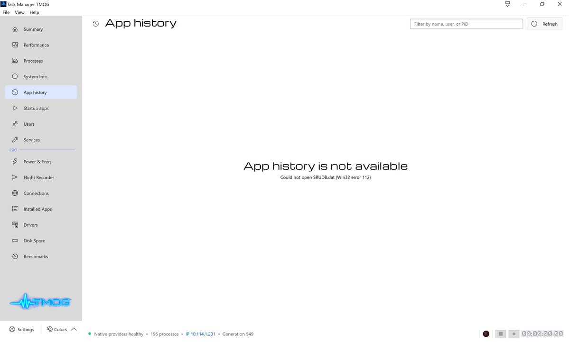Viewport: 569px width, 342px height.
Task: Click the Benchmarks gauge icon
Action: 15,257
